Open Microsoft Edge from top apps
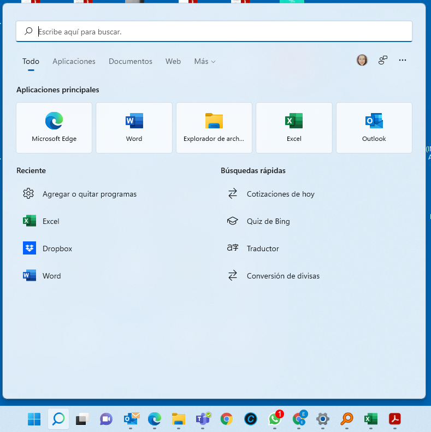This screenshot has height=432, width=431. [x=54, y=128]
